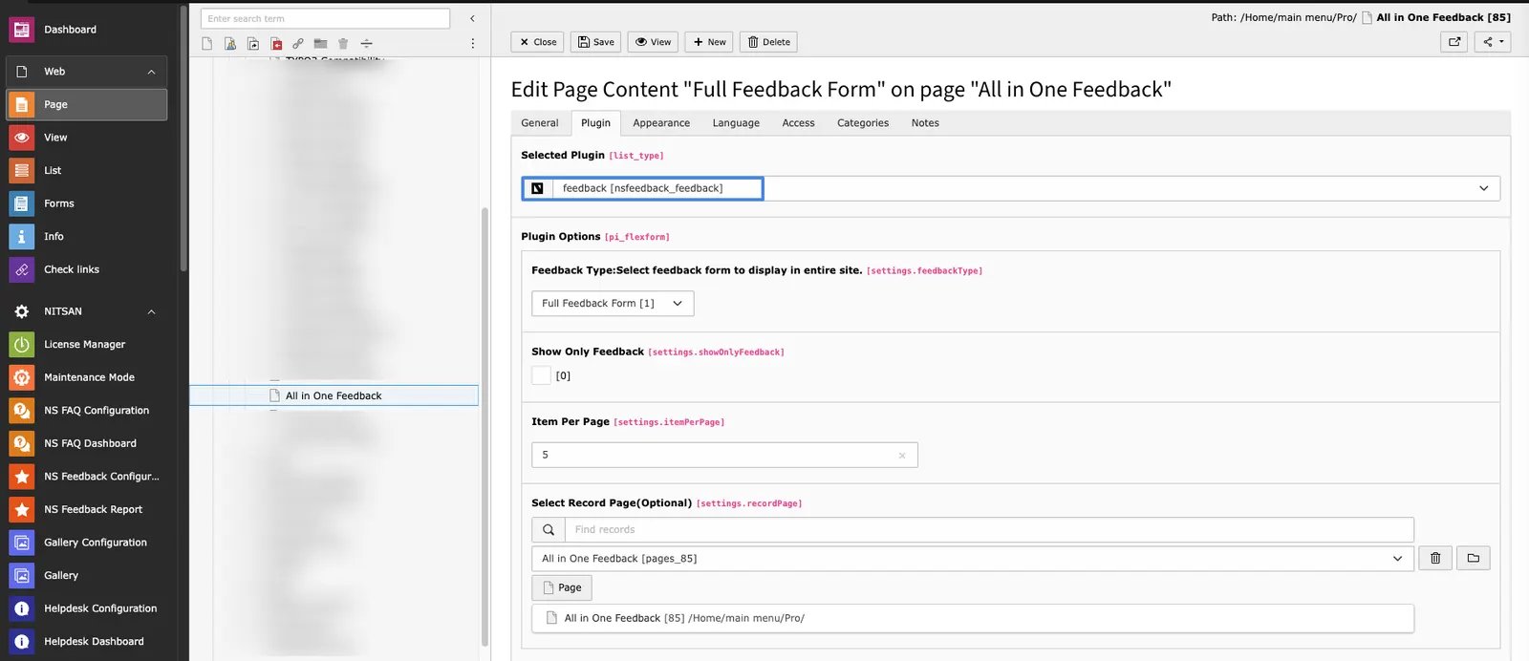Screen dimensions: 1529x661
Task: Open the Notes tab
Action: [925, 123]
